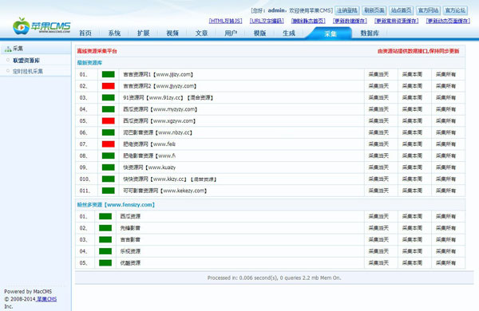The height and width of the screenshot is (311, 479).
Task: Click the red status block in row 02
Action: 108,86
